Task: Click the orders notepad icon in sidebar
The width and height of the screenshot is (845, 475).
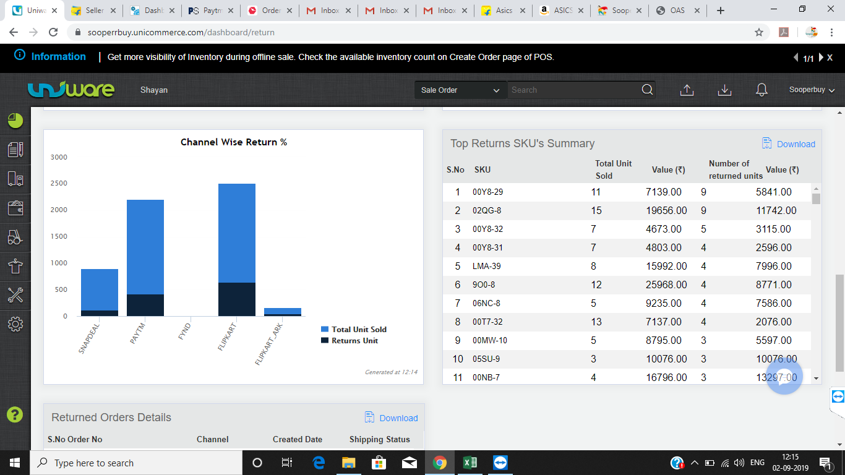Action: [x=15, y=150]
